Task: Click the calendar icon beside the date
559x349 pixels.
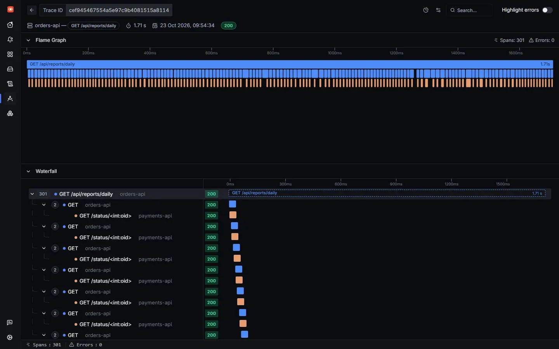Action: pyautogui.click(x=155, y=26)
